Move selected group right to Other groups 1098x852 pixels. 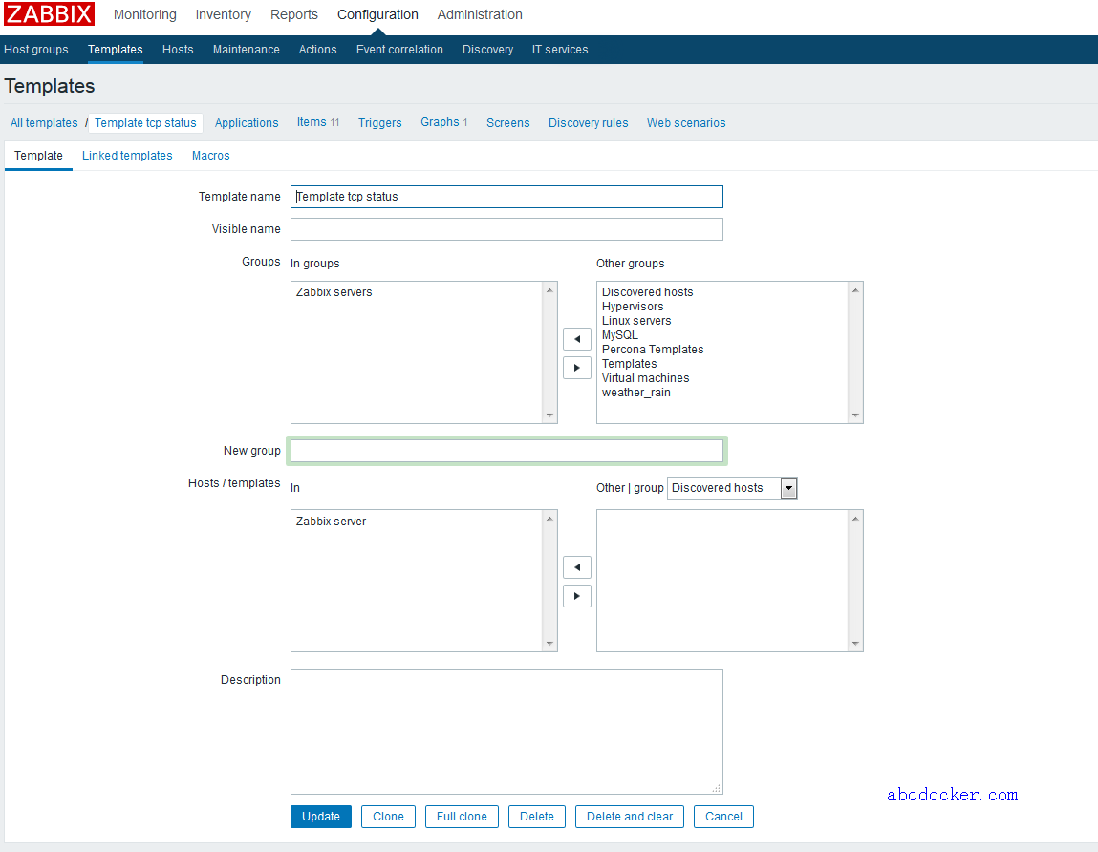click(x=576, y=368)
